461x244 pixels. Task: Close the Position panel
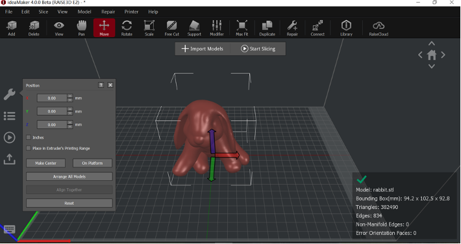pyautogui.click(x=110, y=85)
